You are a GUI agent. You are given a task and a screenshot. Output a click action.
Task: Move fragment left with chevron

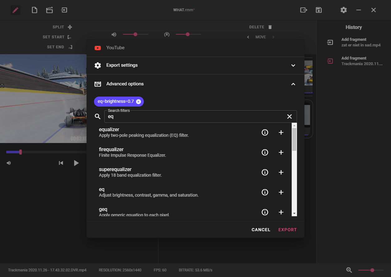coord(248,37)
